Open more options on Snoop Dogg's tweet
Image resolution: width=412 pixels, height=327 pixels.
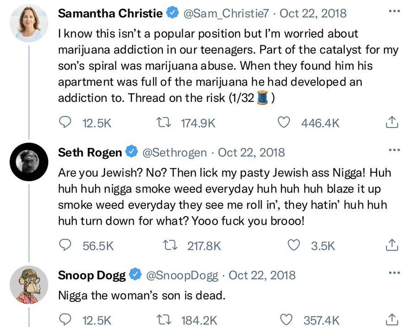click(393, 273)
